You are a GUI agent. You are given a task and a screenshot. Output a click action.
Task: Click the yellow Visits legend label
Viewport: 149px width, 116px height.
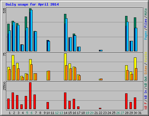[146, 57]
